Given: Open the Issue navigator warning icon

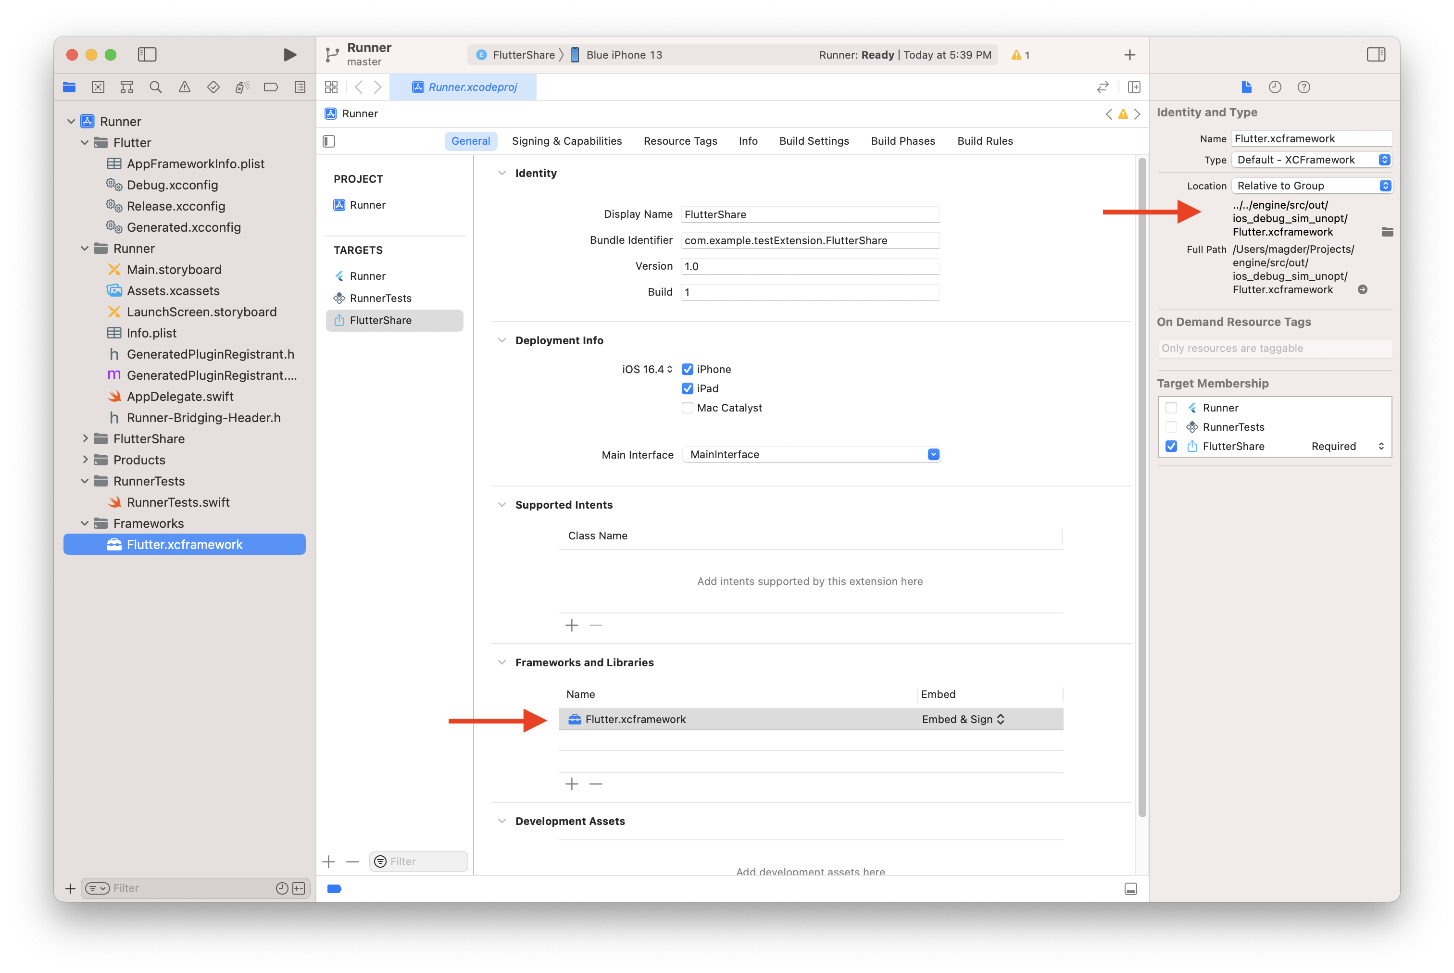Looking at the screenshot, I should coord(184,87).
